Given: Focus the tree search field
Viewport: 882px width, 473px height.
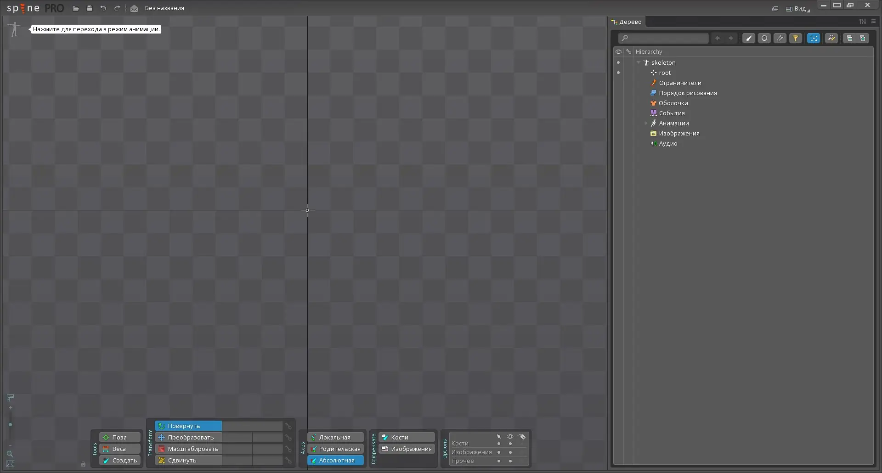Looking at the screenshot, I should [663, 38].
